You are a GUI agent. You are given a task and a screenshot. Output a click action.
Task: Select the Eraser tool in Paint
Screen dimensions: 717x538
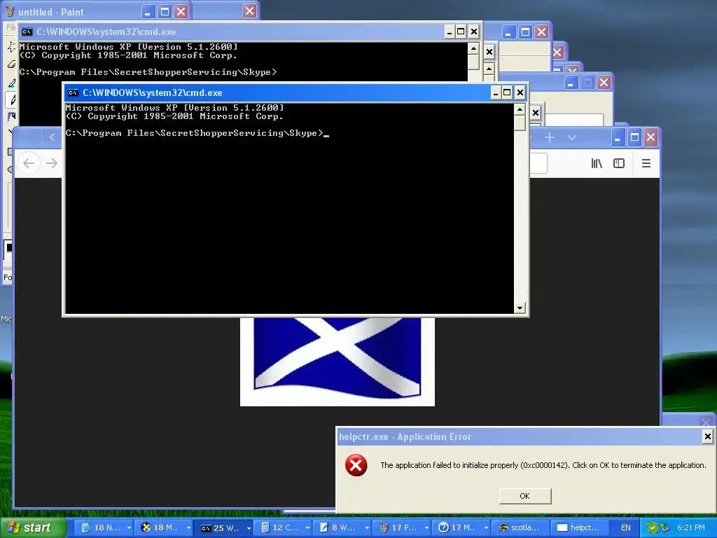11,64
